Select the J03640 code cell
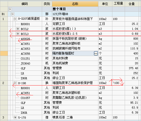The image size is (141, 121). (25, 63)
